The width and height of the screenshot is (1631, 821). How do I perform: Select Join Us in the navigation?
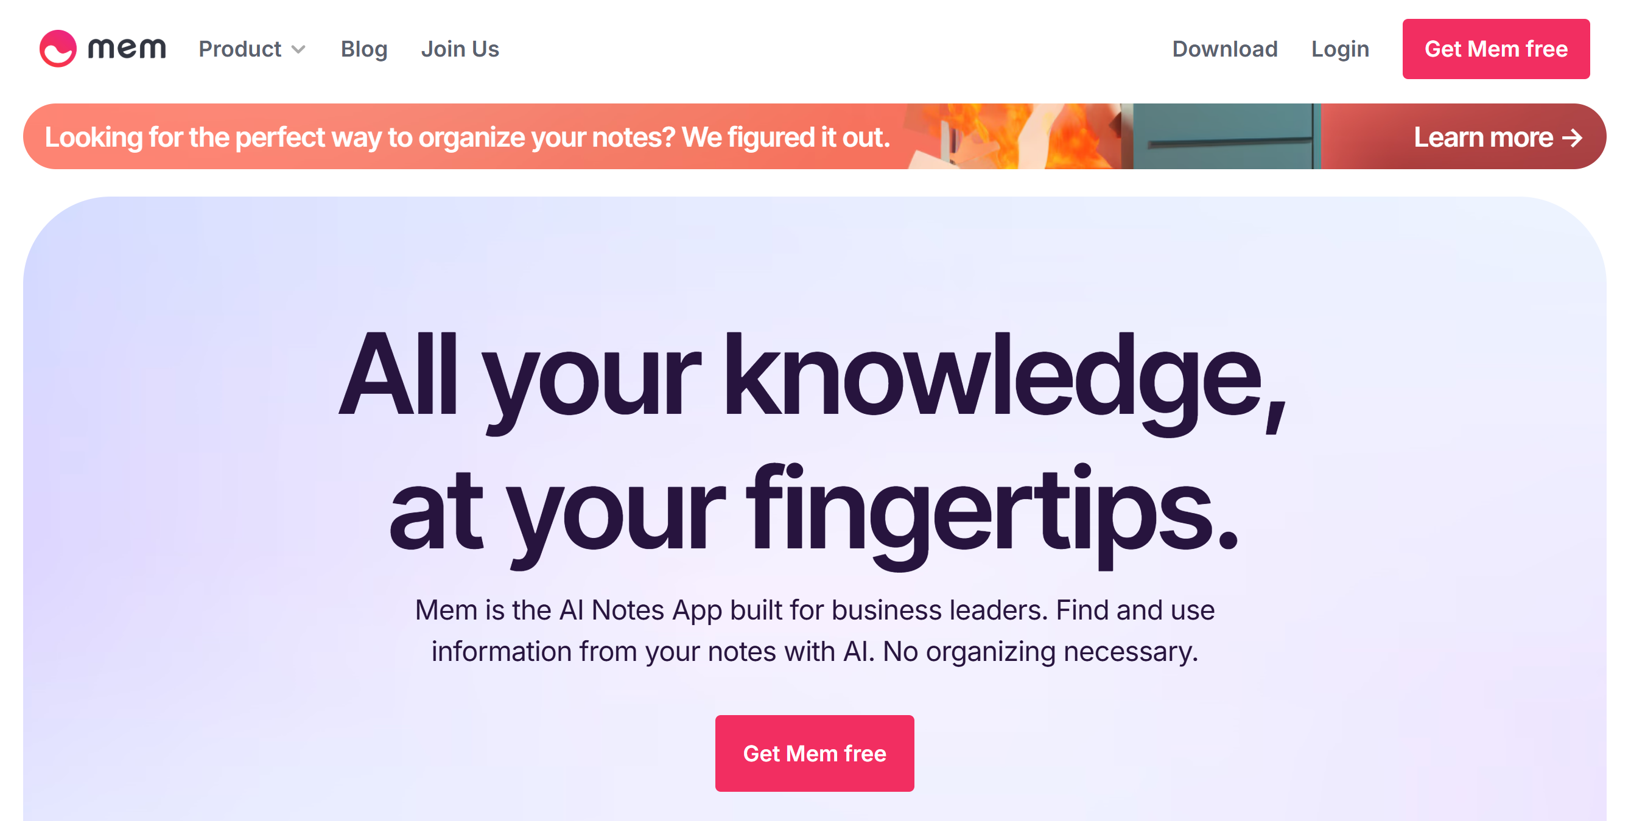(460, 49)
